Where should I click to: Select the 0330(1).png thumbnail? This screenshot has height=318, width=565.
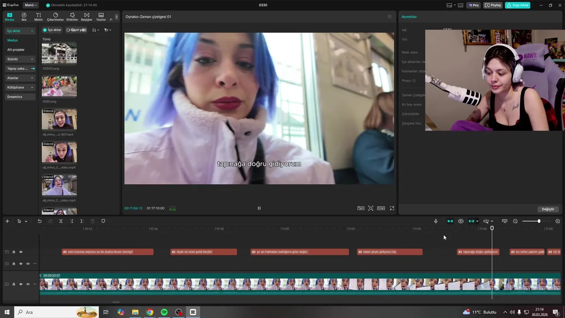tap(59, 53)
